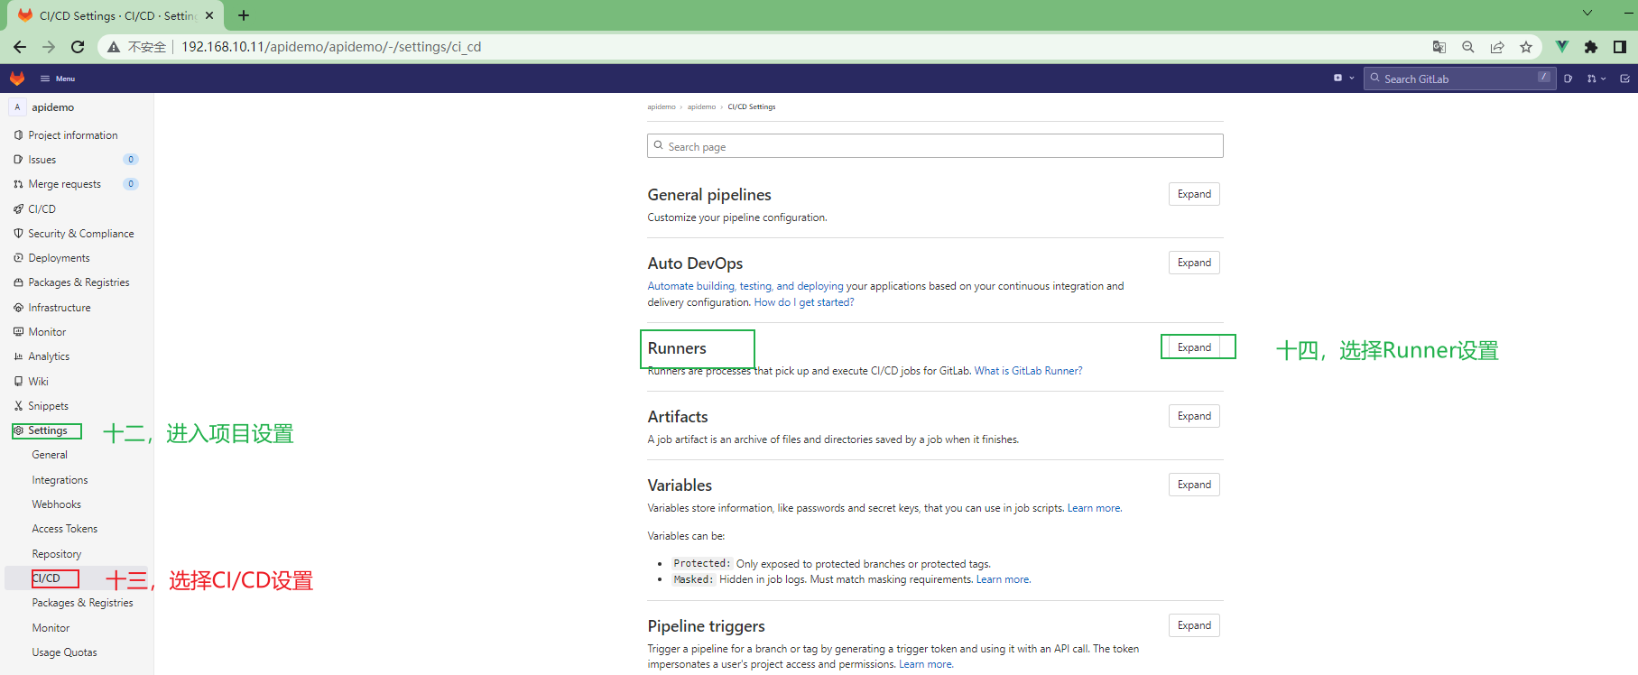Screen dimensions: 1638x675
Task: Open the Vue devtools extension icon
Action: point(1562,47)
